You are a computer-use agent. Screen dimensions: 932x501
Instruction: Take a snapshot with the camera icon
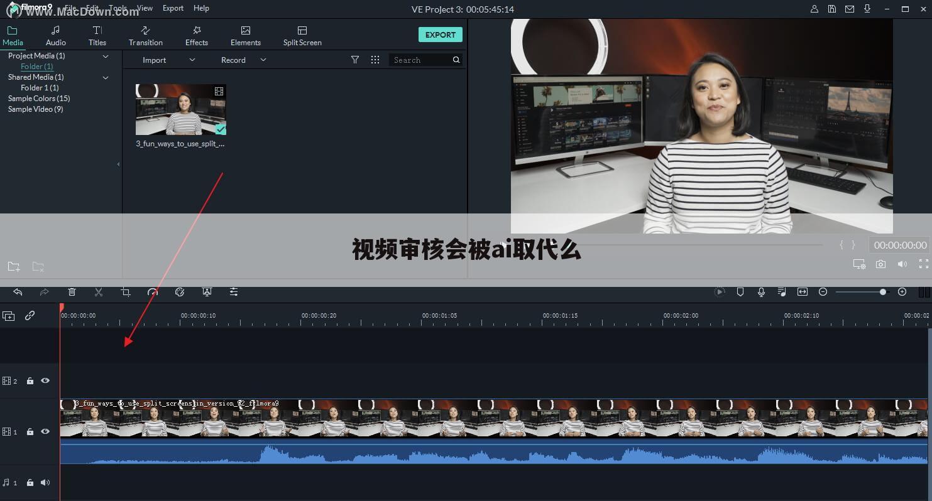click(x=881, y=264)
